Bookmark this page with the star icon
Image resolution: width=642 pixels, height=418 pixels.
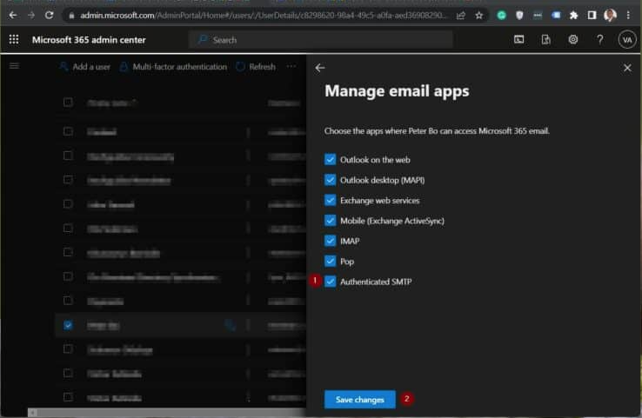point(478,16)
